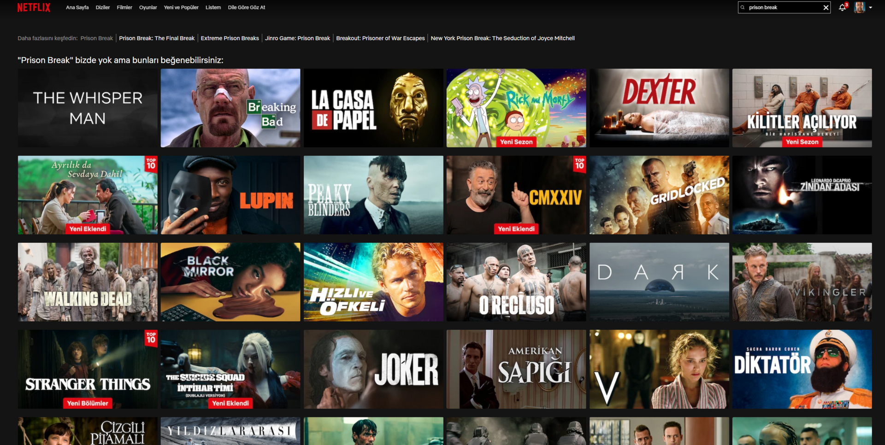
Task: Open the Peaky Blinders thumbnail
Action: pyautogui.click(x=373, y=195)
